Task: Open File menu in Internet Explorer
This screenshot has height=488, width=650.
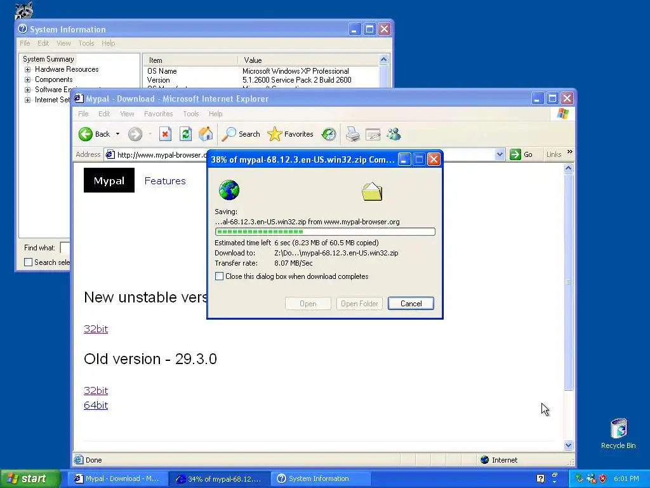Action: pyautogui.click(x=83, y=114)
